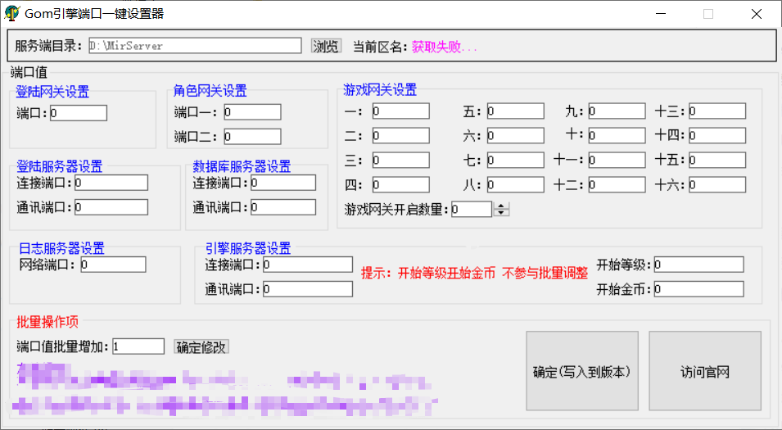Click the 游戏网关 一 port field
Viewport: 782px width, 430px height.
click(401, 111)
